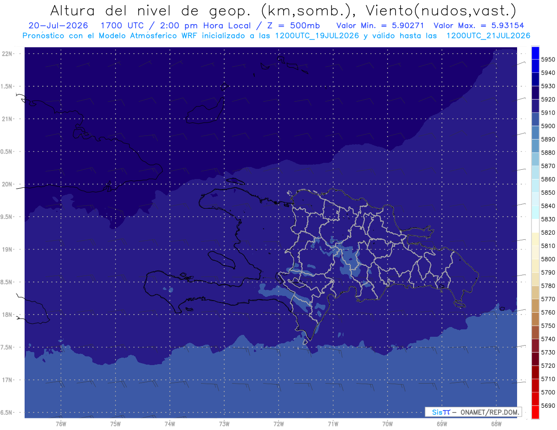Click the legend value 5750
Screen dimensions: 557x430
pyautogui.click(x=548, y=326)
